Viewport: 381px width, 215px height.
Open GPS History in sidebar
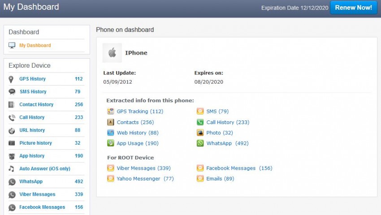pyautogui.click(x=32, y=79)
